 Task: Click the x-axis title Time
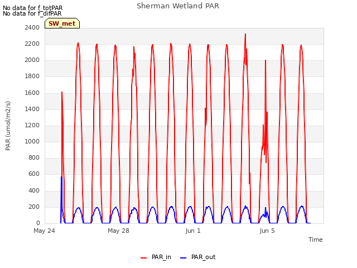tap(316, 240)
